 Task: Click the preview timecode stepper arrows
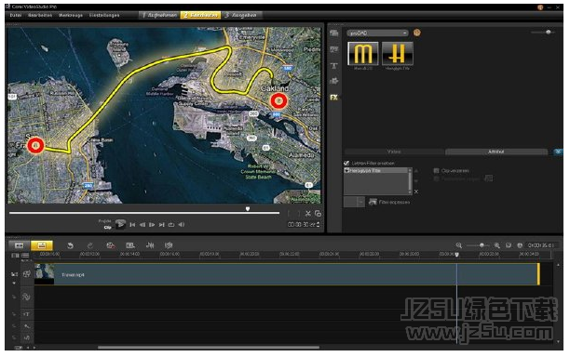(x=319, y=225)
